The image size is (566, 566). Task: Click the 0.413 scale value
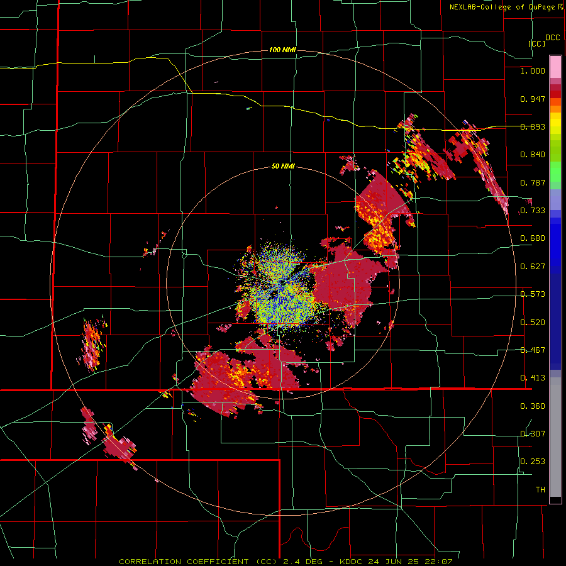click(x=533, y=378)
